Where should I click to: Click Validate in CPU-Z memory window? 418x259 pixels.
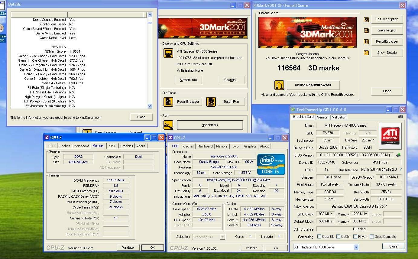pos(128,248)
